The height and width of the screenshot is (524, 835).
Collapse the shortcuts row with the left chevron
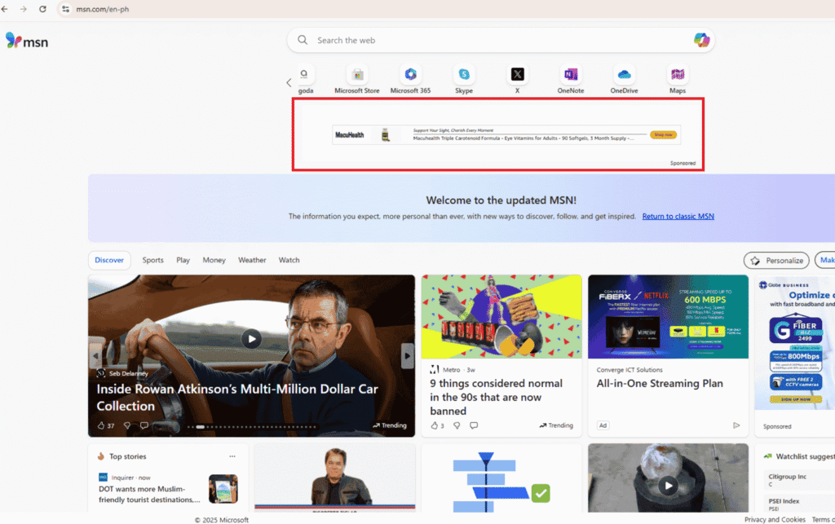point(289,81)
